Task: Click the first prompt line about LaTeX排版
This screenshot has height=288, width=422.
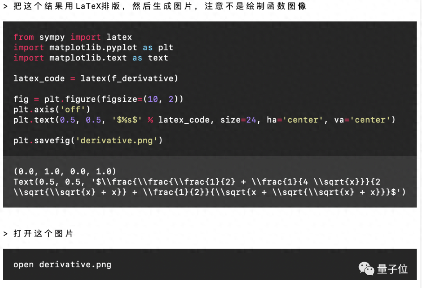Action: 154,7
